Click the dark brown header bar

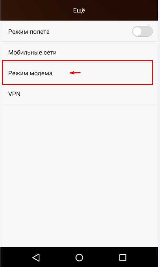coord(79,10)
